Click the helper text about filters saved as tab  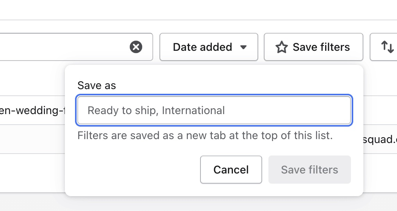(x=205, y=136)
